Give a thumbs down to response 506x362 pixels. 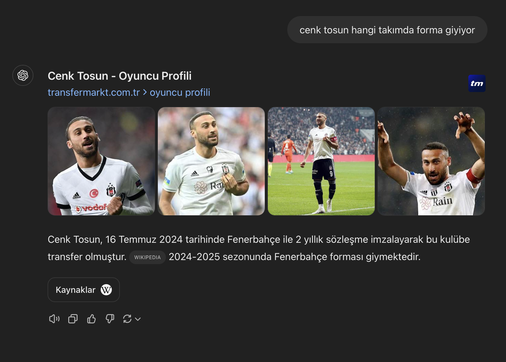(110, 319)
